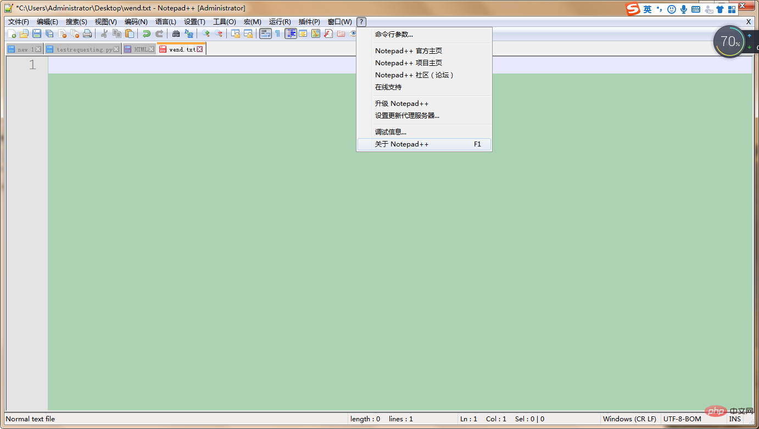
Task: Select 设置更新代理服务器... menu entry
Action: coord(424,116)
